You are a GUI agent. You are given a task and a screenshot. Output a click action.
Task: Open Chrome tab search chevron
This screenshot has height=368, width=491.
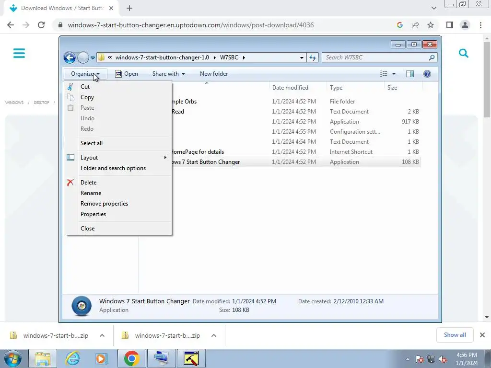click(x=433, y=8)
